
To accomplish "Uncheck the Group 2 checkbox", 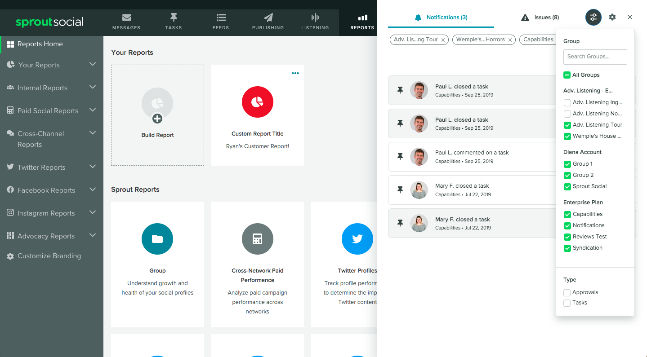I will tap(567, 175).
